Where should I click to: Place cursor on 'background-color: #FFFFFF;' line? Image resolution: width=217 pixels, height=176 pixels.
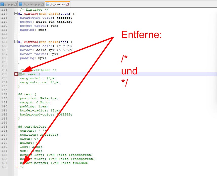(46, 18)
